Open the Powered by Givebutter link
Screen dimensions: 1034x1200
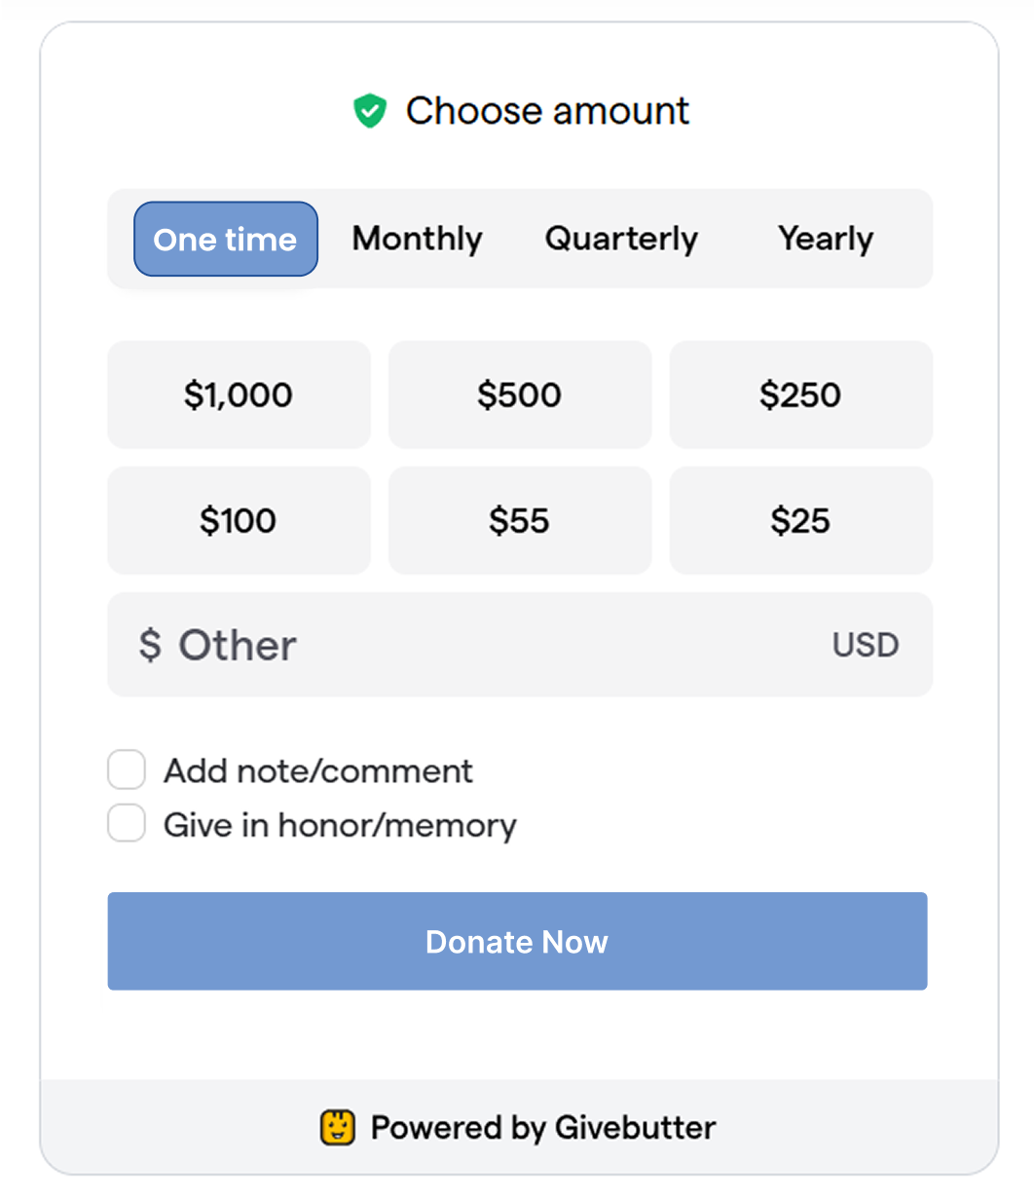pos(542,1128)
